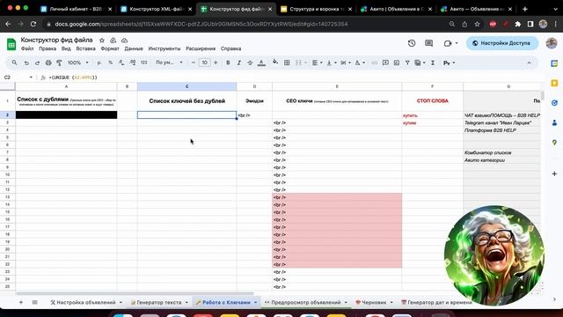Viewport: 563px width, 317px height.
Task: Collapse the toolbar with the chevron
Action: click(x=529, y=63)
